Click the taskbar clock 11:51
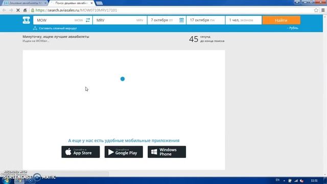This screenshot has width=327, height=184. pos(314,180)
